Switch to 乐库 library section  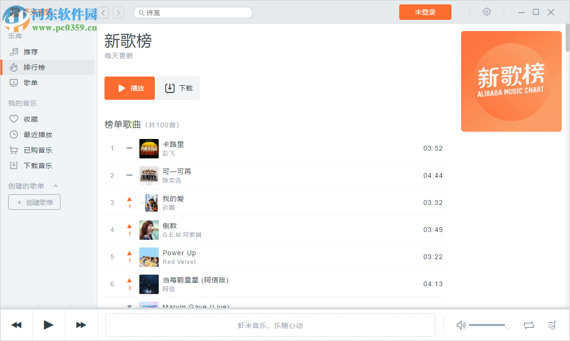pos(15,36)
